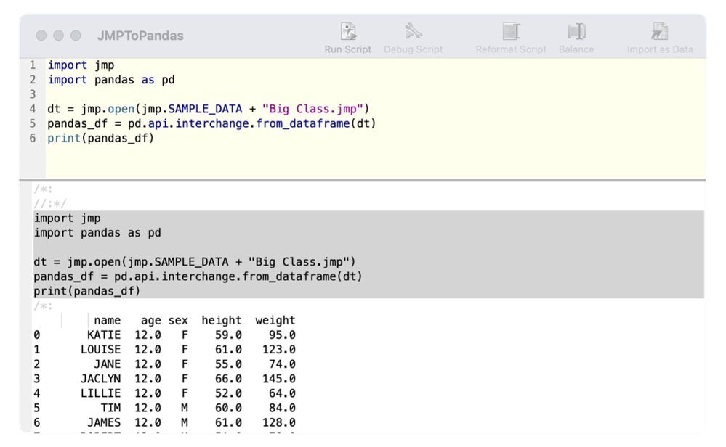Viewport: 726px width, 447px height.
Task: Open the Debug Script tool
Action: (414, 32)
